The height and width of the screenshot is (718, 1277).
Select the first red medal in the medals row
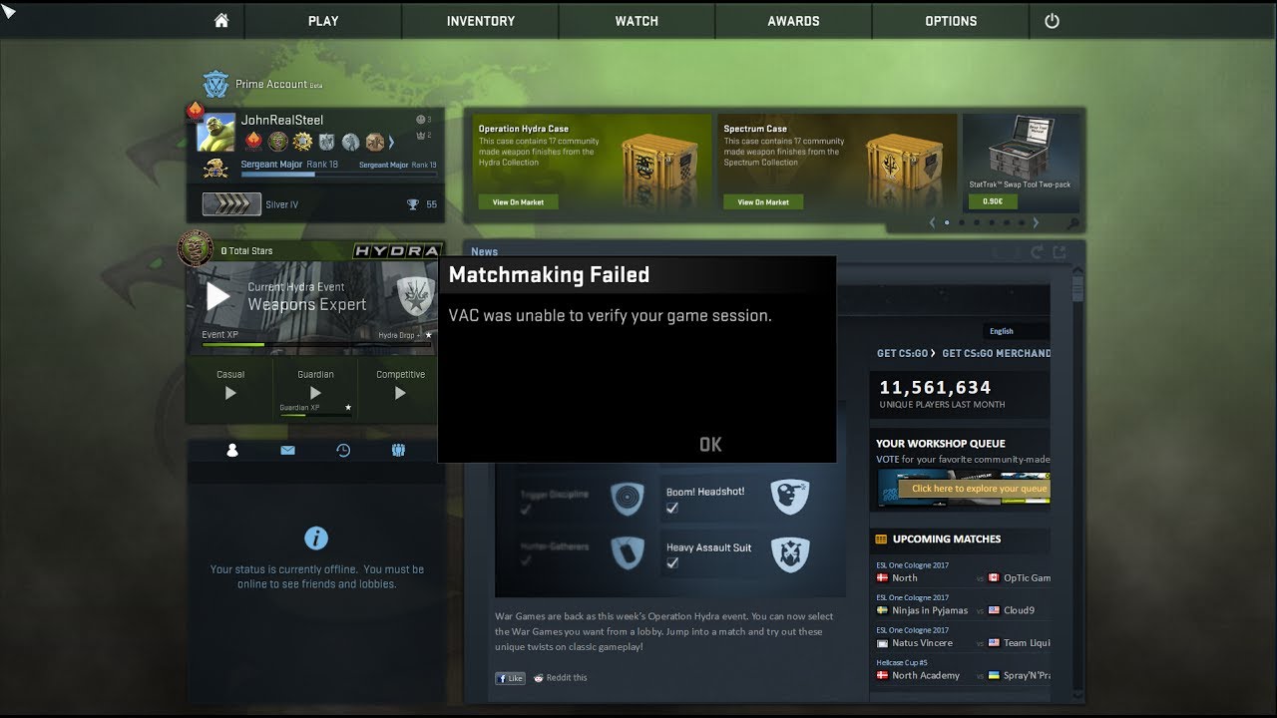253,142
